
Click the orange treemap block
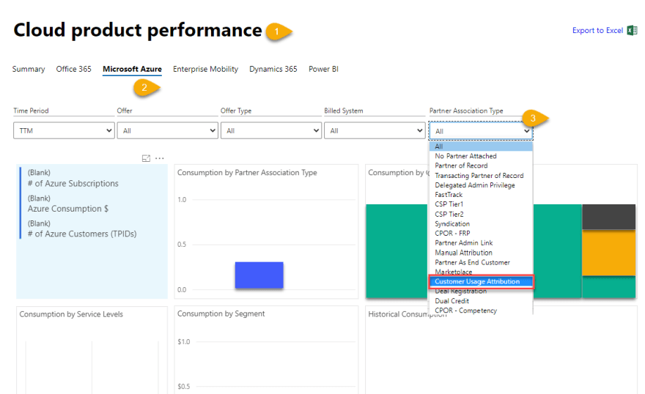[608, 253]
